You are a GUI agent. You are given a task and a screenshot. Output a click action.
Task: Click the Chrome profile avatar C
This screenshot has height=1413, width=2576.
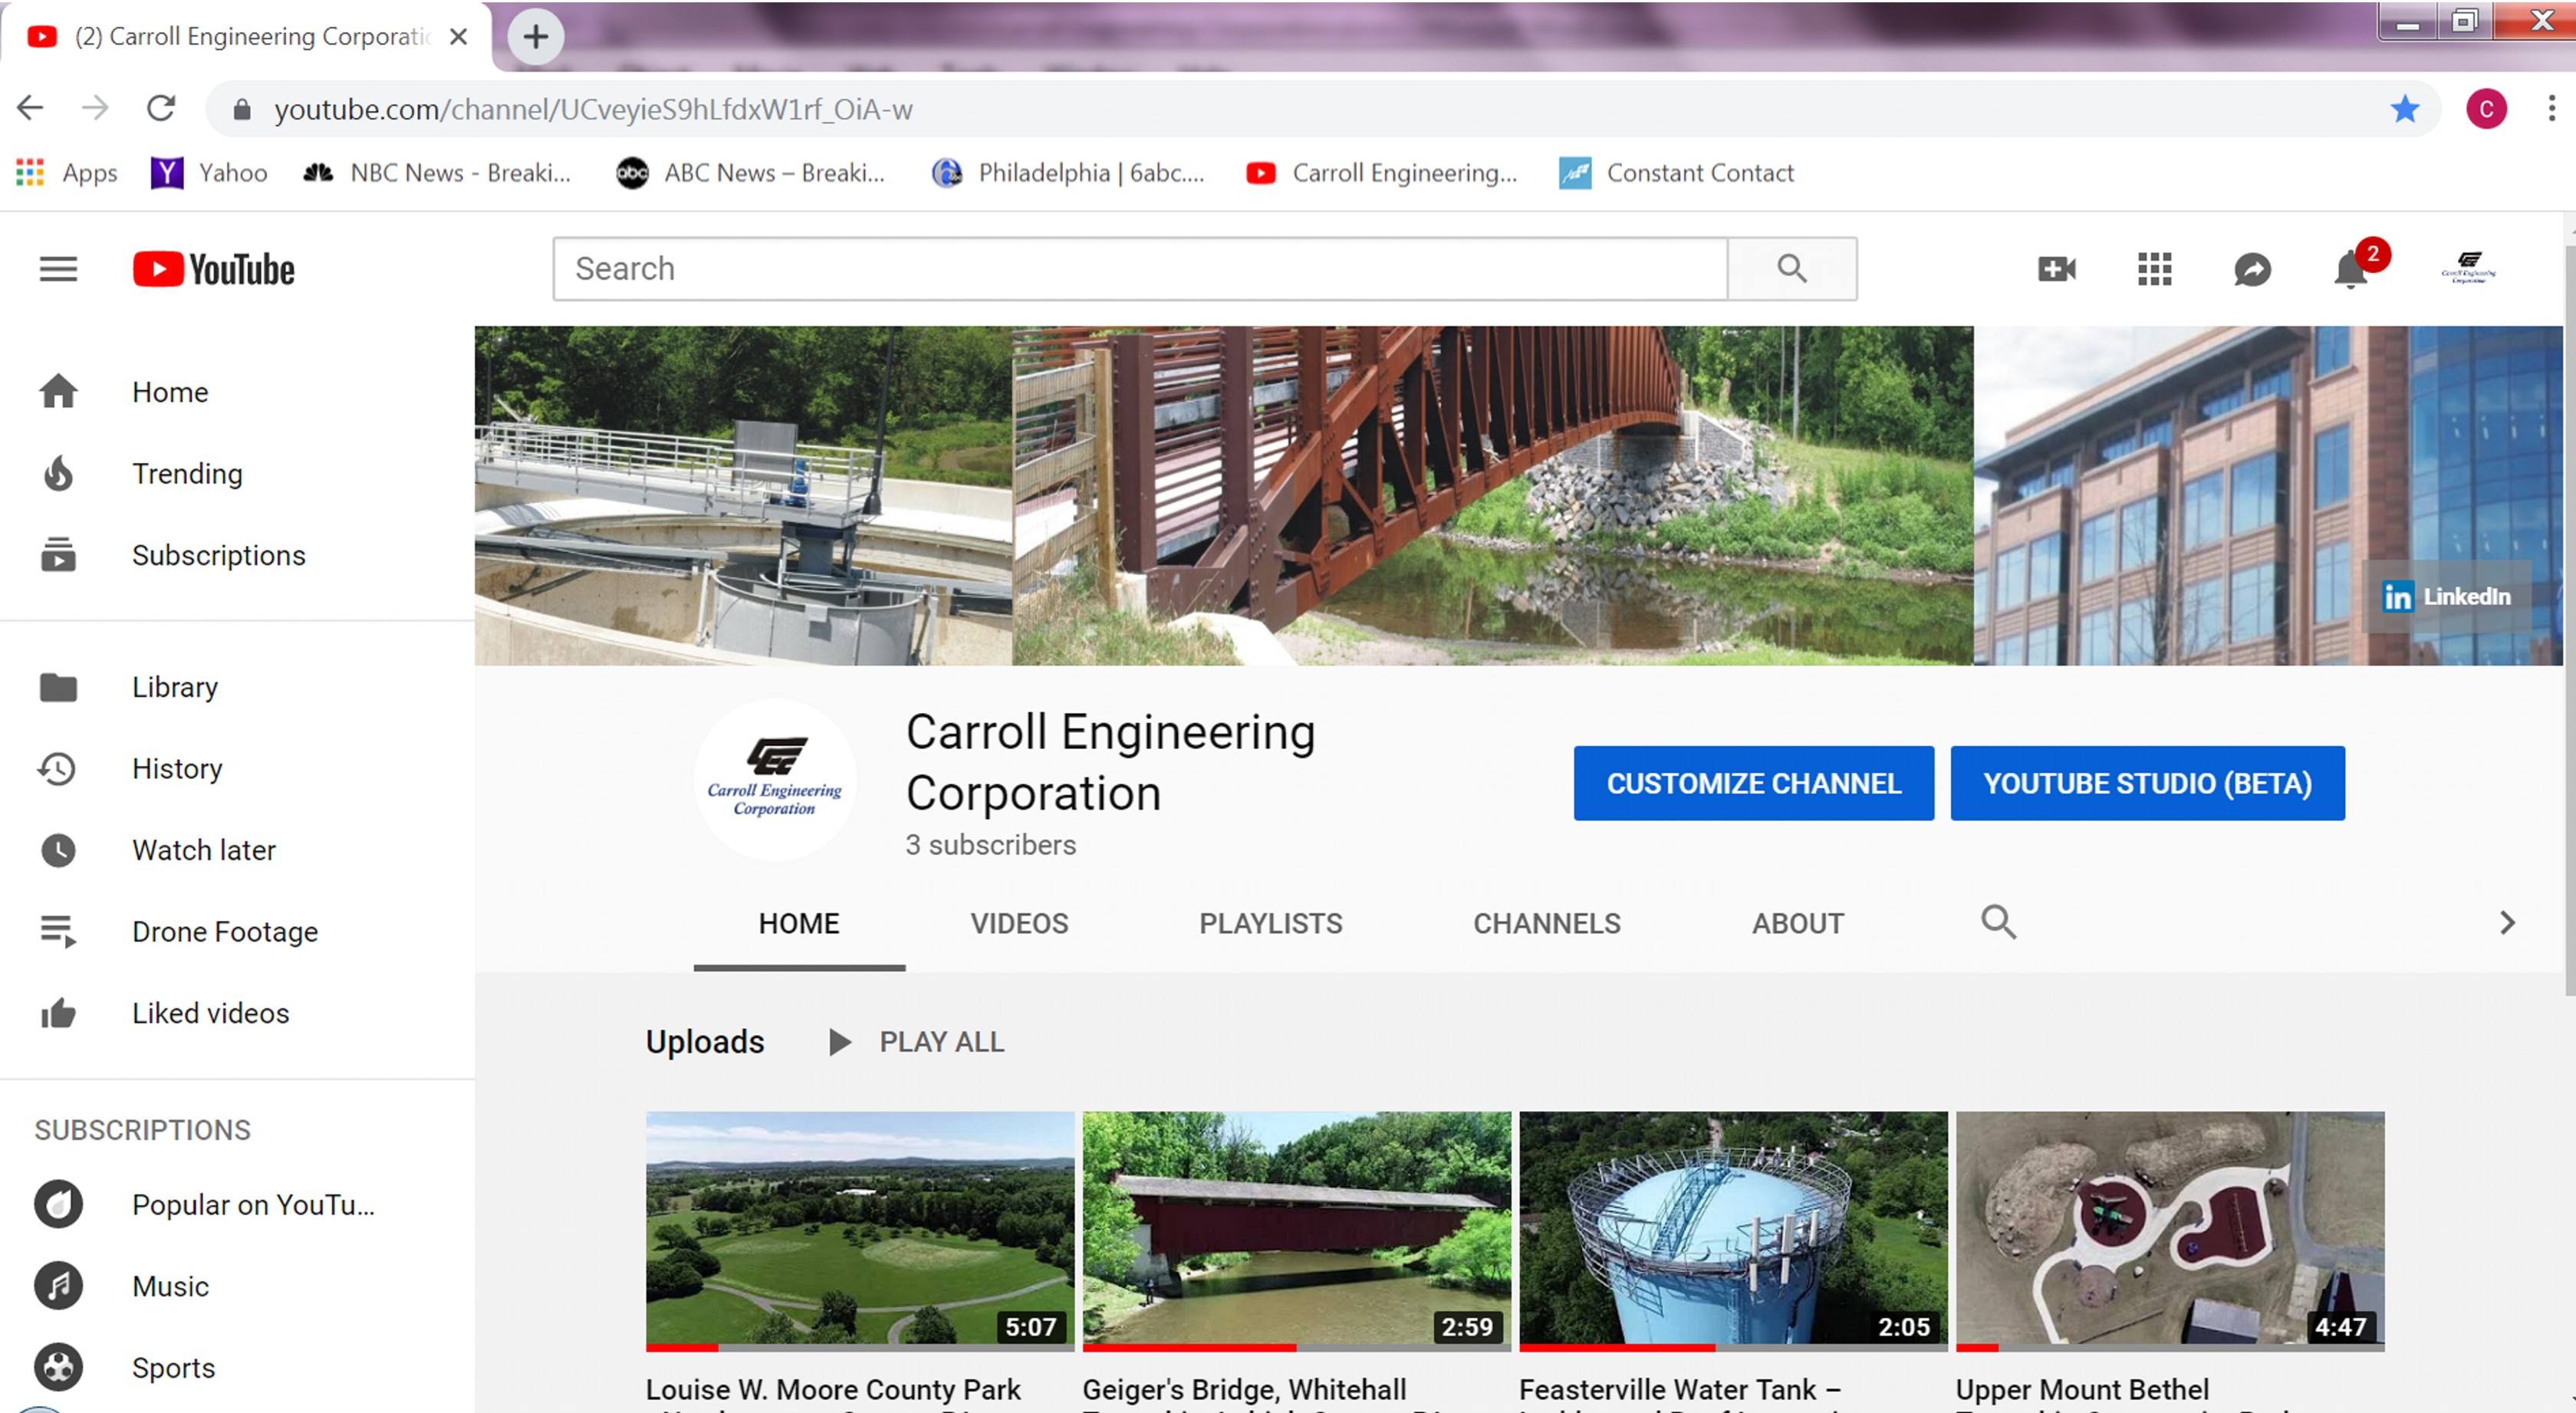click(x=2486, y=108)
